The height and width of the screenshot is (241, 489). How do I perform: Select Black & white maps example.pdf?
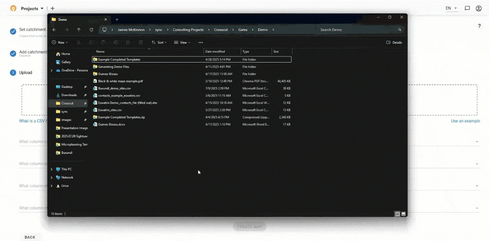(192, 81)
